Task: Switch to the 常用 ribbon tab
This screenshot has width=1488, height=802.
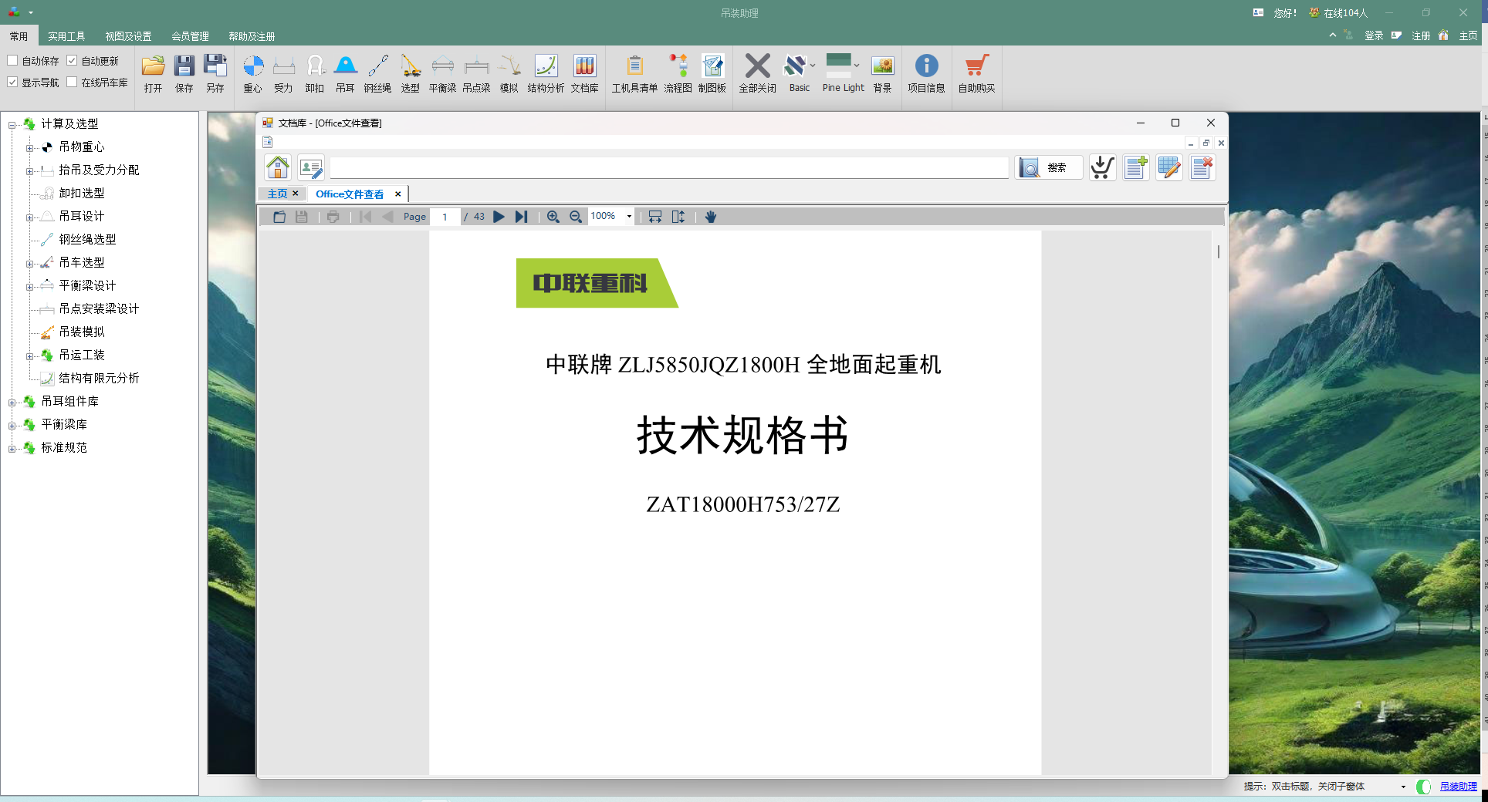Action: (x=19, y=36)
